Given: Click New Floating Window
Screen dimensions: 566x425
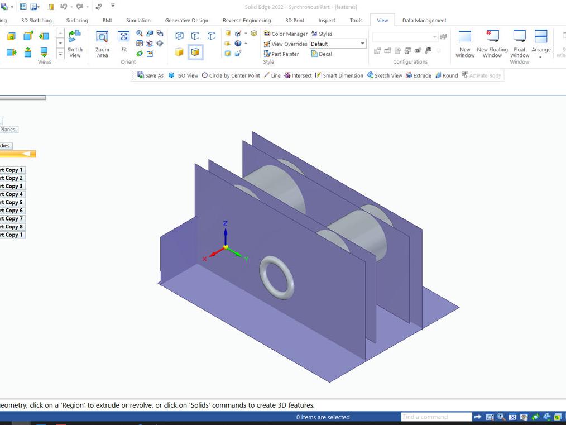Looking at the screenshot, I should click(x=492, y=44).
